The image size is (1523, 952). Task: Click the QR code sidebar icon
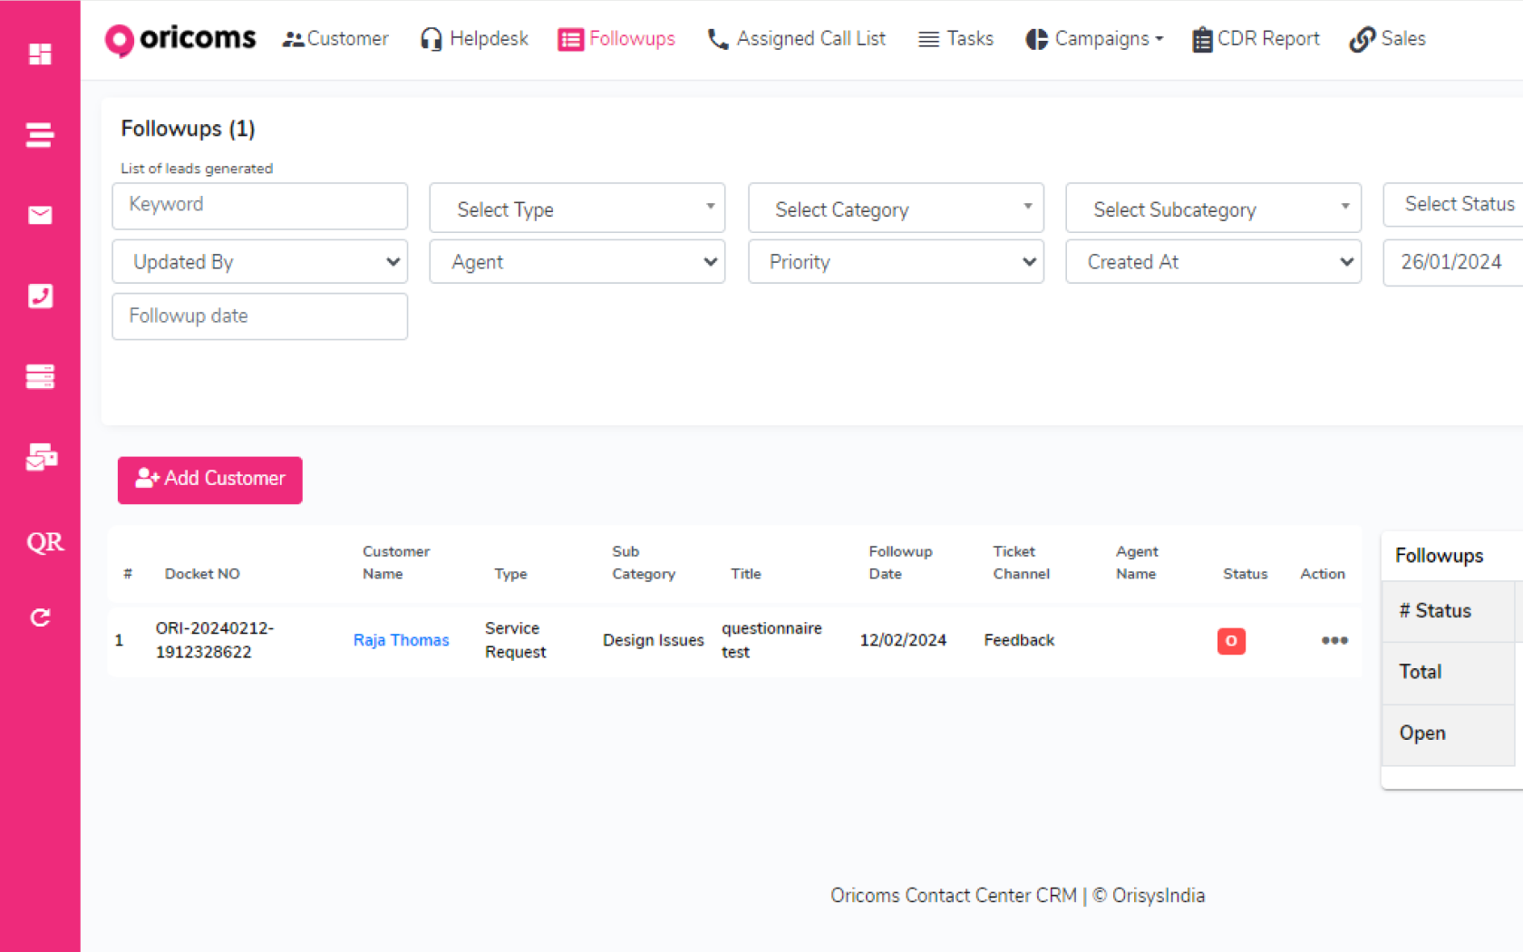pyautogui.click(x=44, y=542)
